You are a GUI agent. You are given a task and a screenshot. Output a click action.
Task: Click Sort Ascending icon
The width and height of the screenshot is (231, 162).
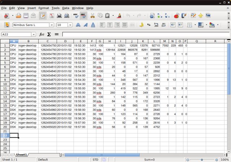pos(160,16)
